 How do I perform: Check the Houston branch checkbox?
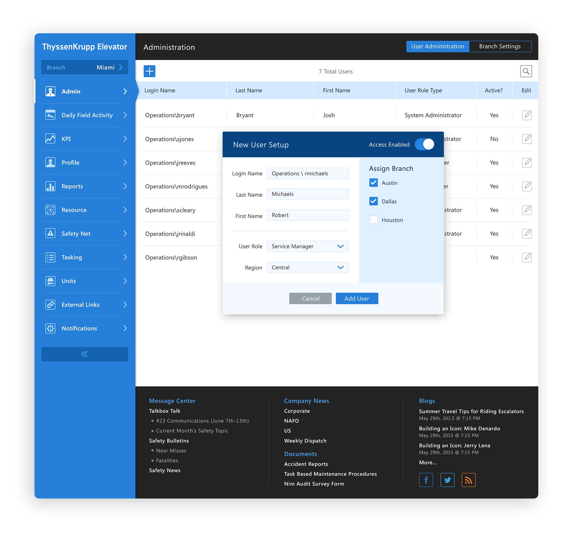click(374, 220)
